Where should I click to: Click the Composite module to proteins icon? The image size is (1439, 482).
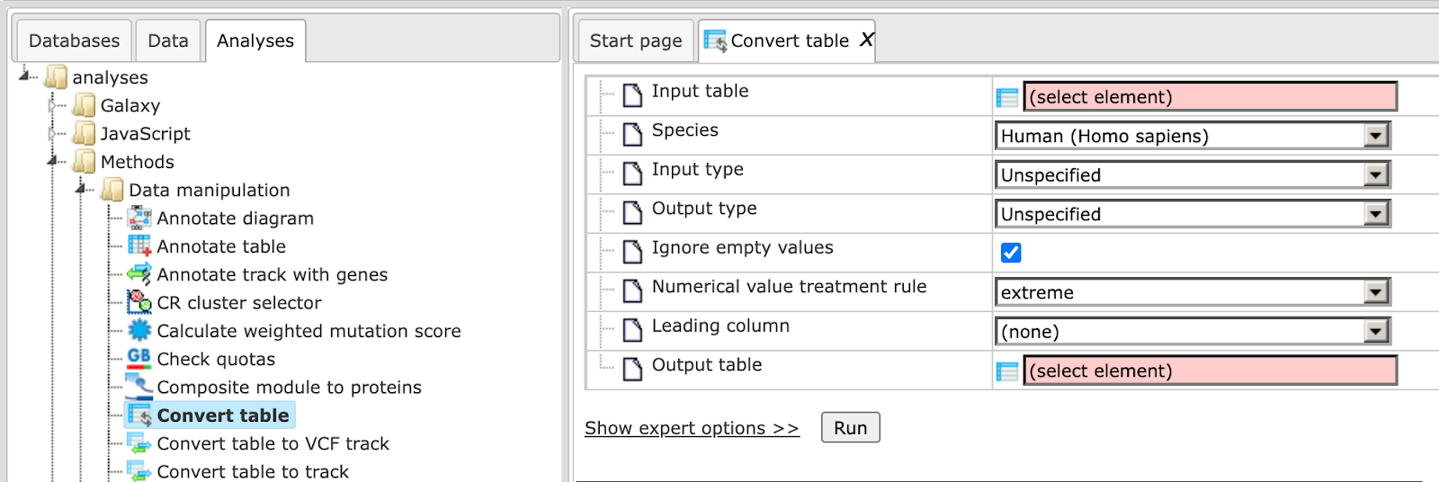coord(139,387)
